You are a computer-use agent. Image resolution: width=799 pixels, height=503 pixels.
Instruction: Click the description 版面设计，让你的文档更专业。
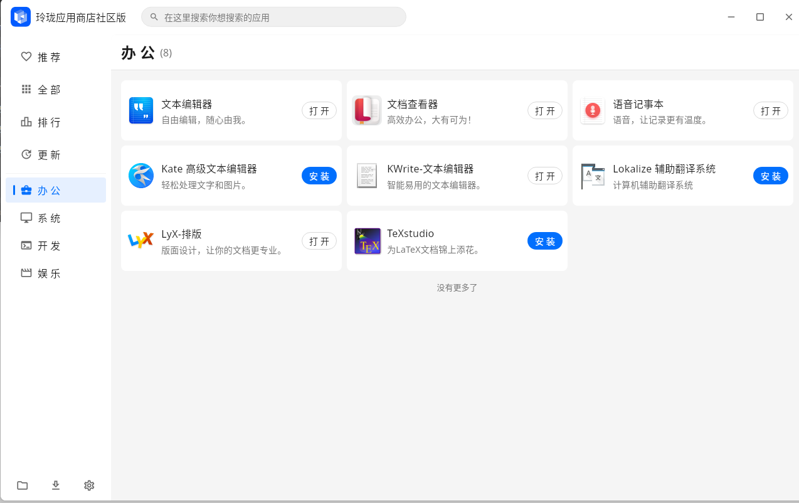tap(223, 250)
